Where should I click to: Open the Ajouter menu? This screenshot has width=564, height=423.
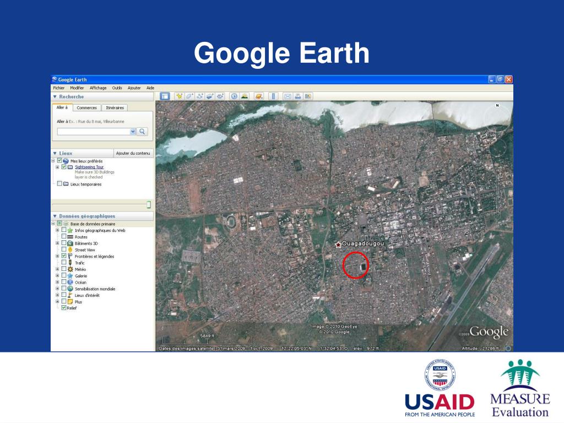pos(134,88)
